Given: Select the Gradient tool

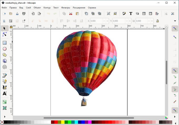Looking at the screenshot, I should (4, 102).
